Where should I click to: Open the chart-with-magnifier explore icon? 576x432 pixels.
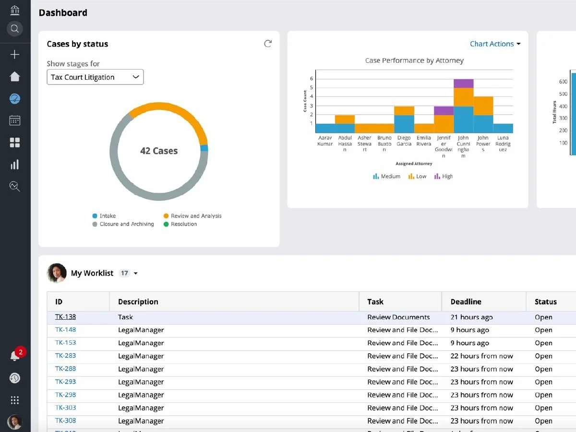coord(15,186)
